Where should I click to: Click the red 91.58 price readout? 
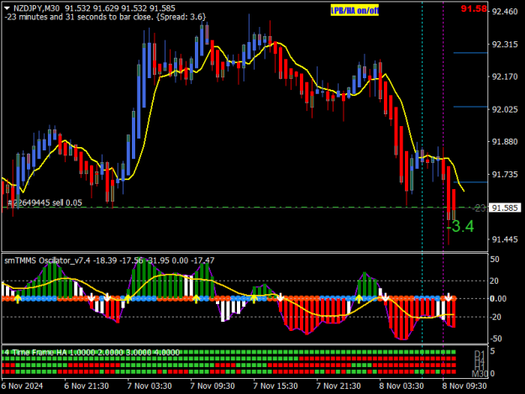[474, 8]
